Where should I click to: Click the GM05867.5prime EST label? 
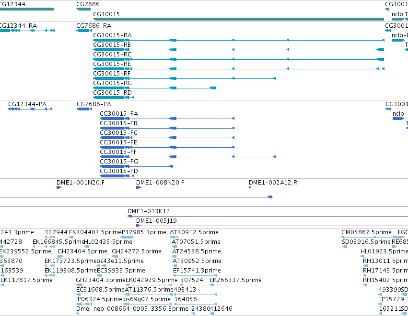366,232
